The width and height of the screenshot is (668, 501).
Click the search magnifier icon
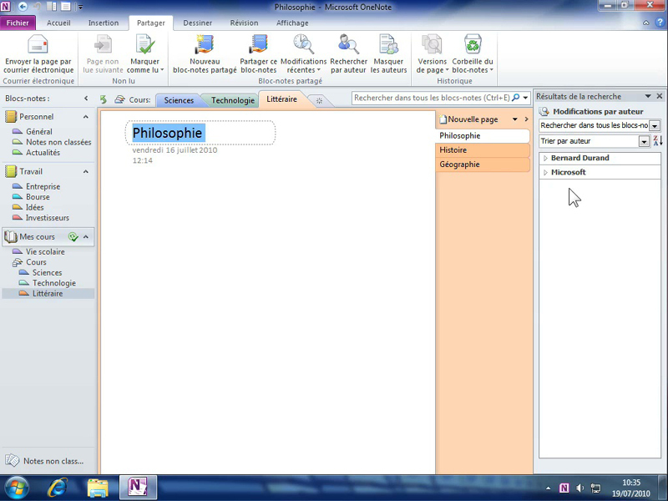pyautogui.click(x=515, y=98)
